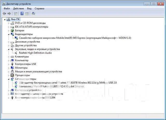Screen dimensions: 166x120
Task: Click the Дисковые устройства drive icon
Action: (x=12, y=42)
